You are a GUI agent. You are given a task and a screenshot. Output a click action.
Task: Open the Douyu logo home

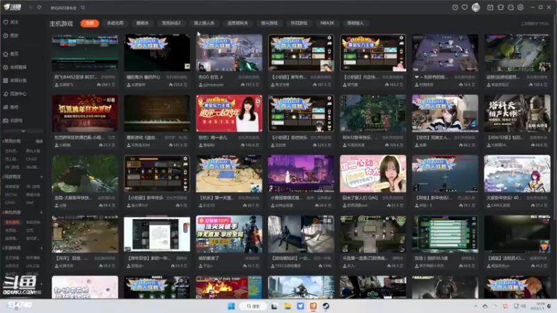coord(13,7)
